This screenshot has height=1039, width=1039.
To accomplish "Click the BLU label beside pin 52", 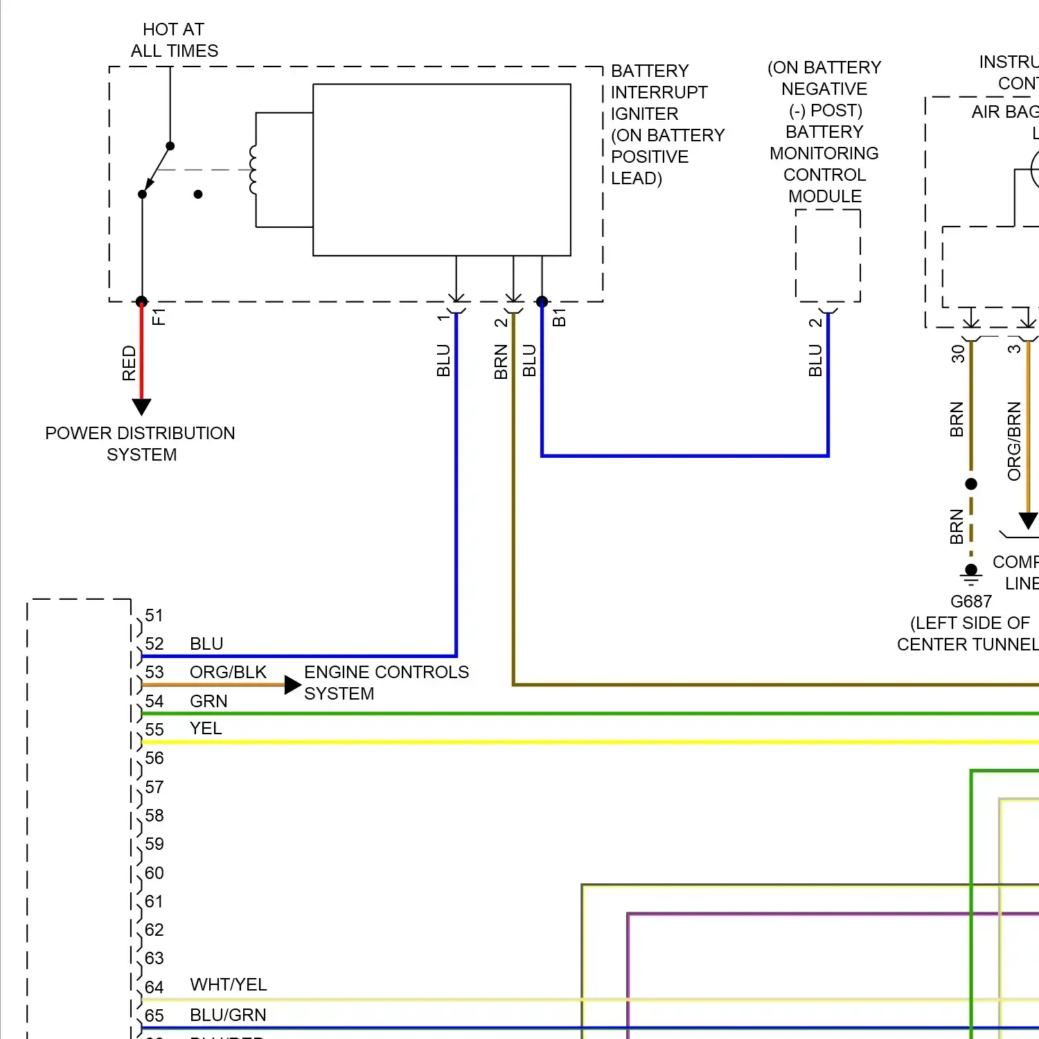I will click(206, 643).
